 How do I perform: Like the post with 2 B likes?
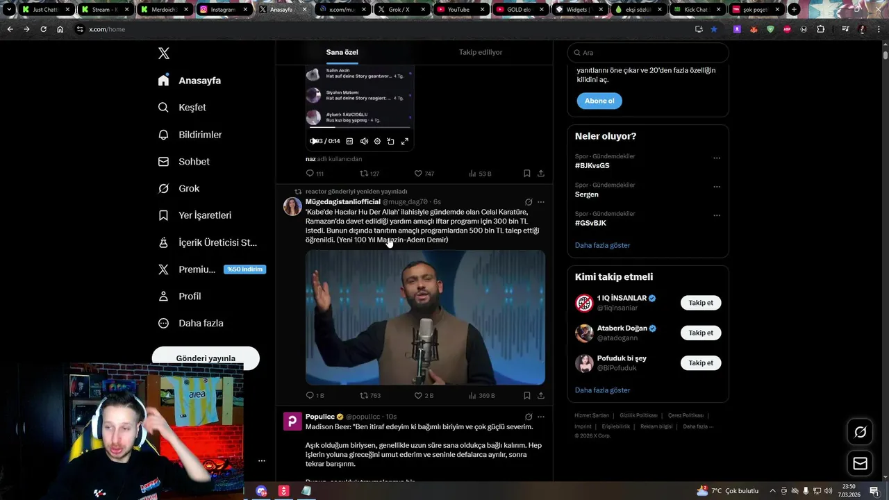(x=424, y=396)
